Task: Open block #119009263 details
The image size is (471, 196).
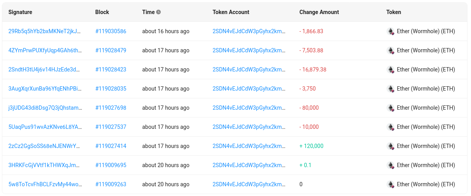Action: pyautogui.click(x=111, y=184)
